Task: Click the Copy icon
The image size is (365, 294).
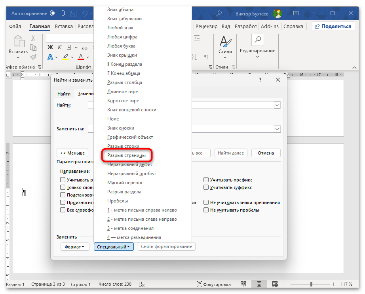Action: click(x=33, y=48)
